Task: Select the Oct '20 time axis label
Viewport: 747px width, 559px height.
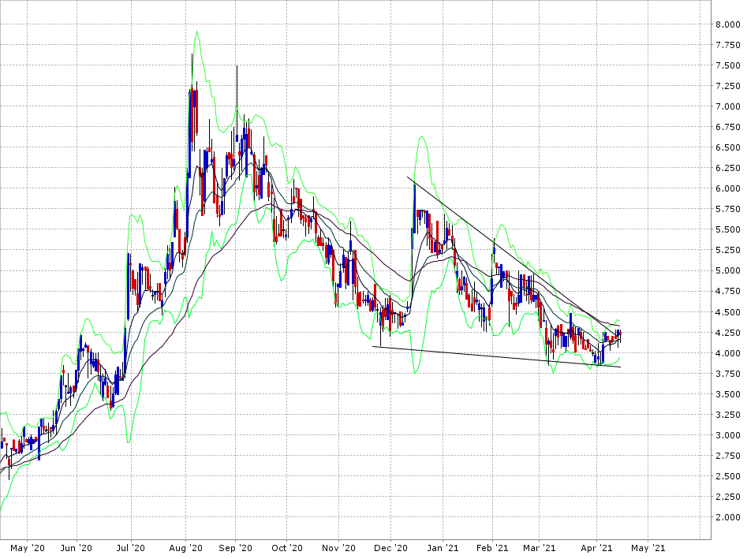Action: (x=287, y=547)
